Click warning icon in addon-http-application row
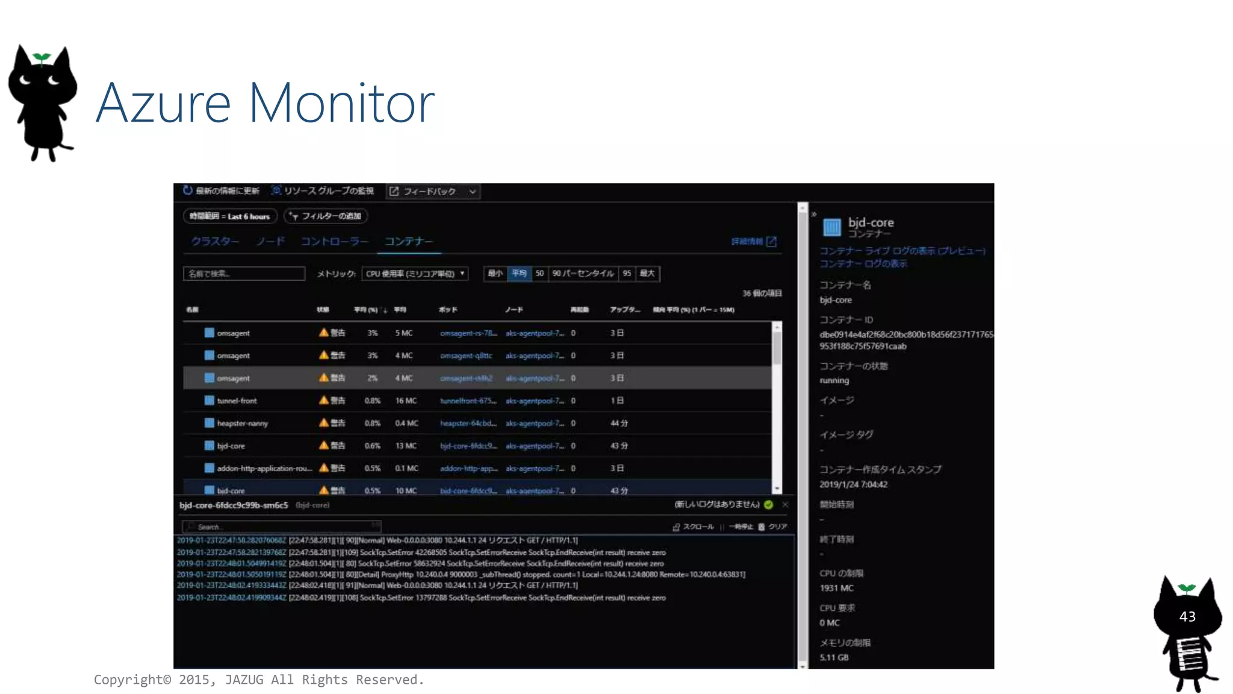 click(323, 468)
